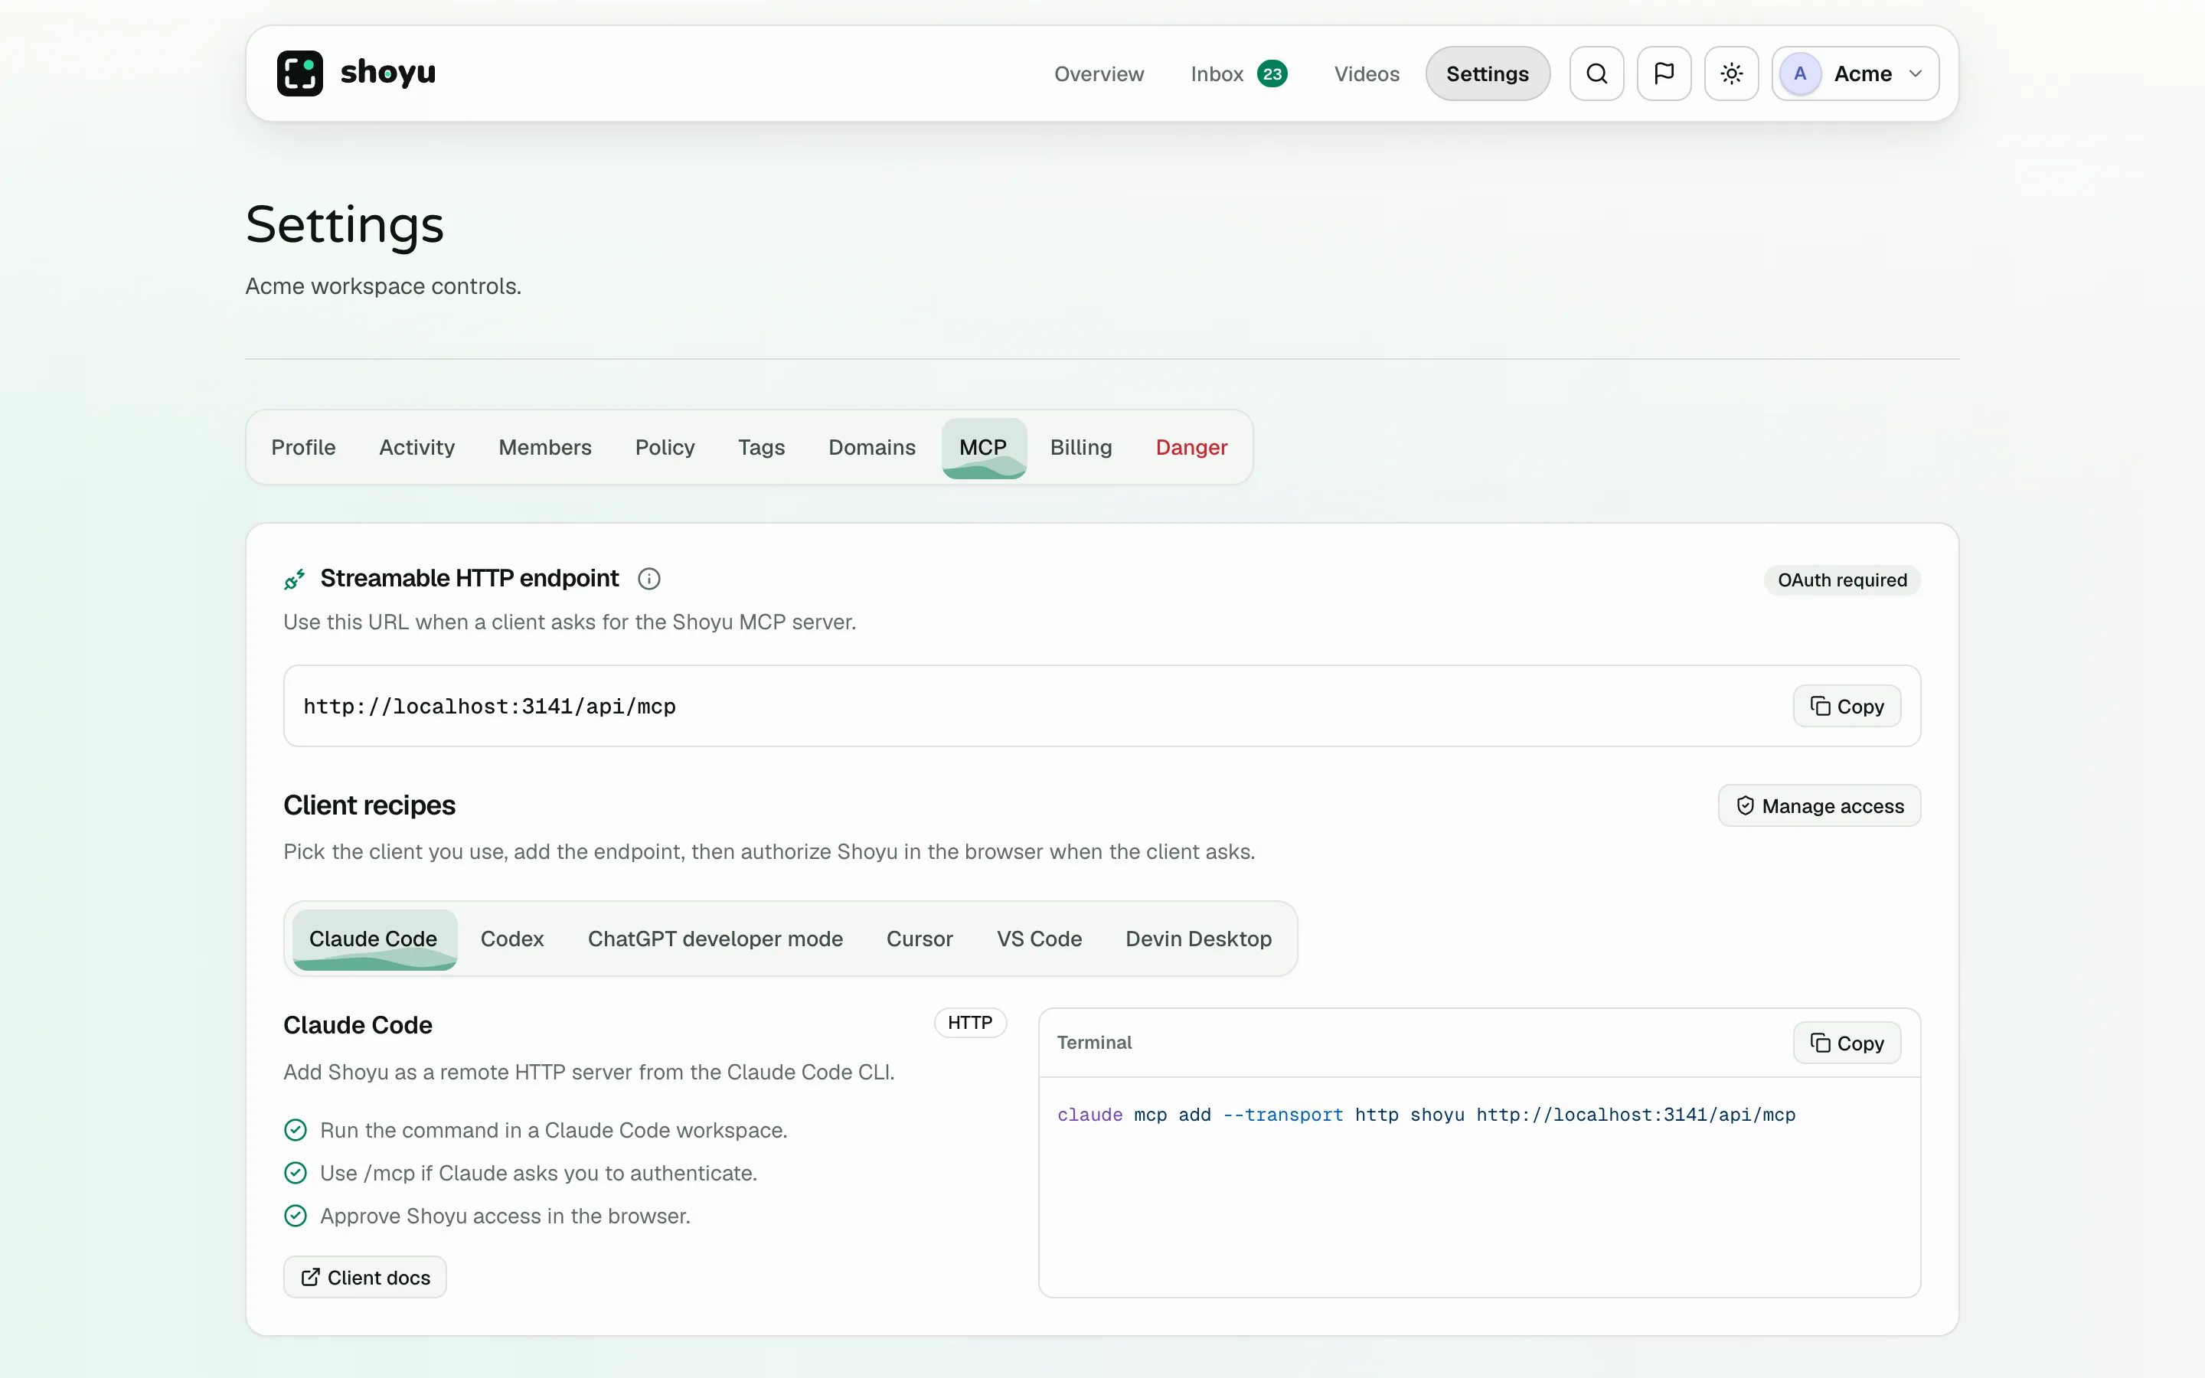Copy the endpoint URL
Screen dimensions: 2205x1378
click(1846, 707)
